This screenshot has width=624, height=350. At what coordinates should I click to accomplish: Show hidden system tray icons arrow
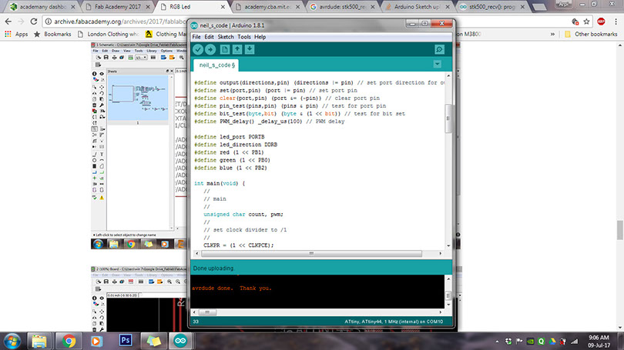pyautogui.click(x=497, y=342)
